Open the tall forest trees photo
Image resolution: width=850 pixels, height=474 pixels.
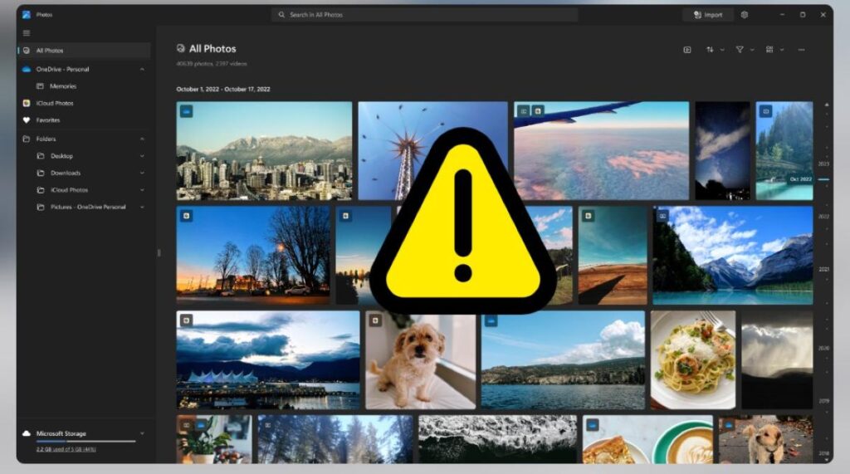[x=335, y=439]
